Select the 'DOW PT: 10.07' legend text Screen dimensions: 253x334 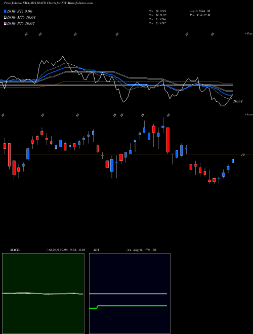(21, 23)
